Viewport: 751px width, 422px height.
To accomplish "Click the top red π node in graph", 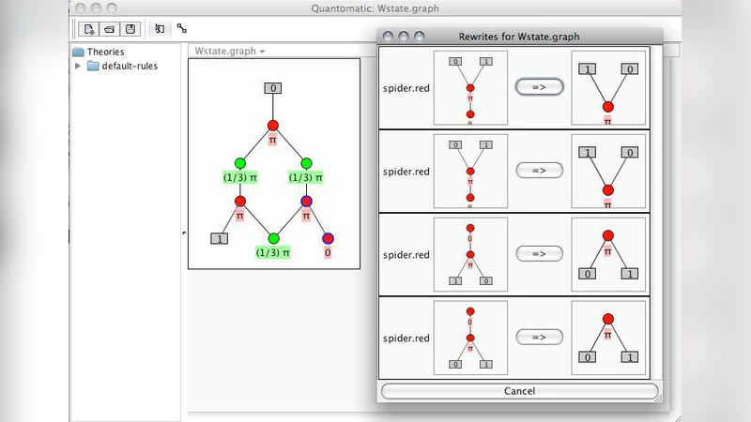I will pyautogui.click(x=272, y=125).
